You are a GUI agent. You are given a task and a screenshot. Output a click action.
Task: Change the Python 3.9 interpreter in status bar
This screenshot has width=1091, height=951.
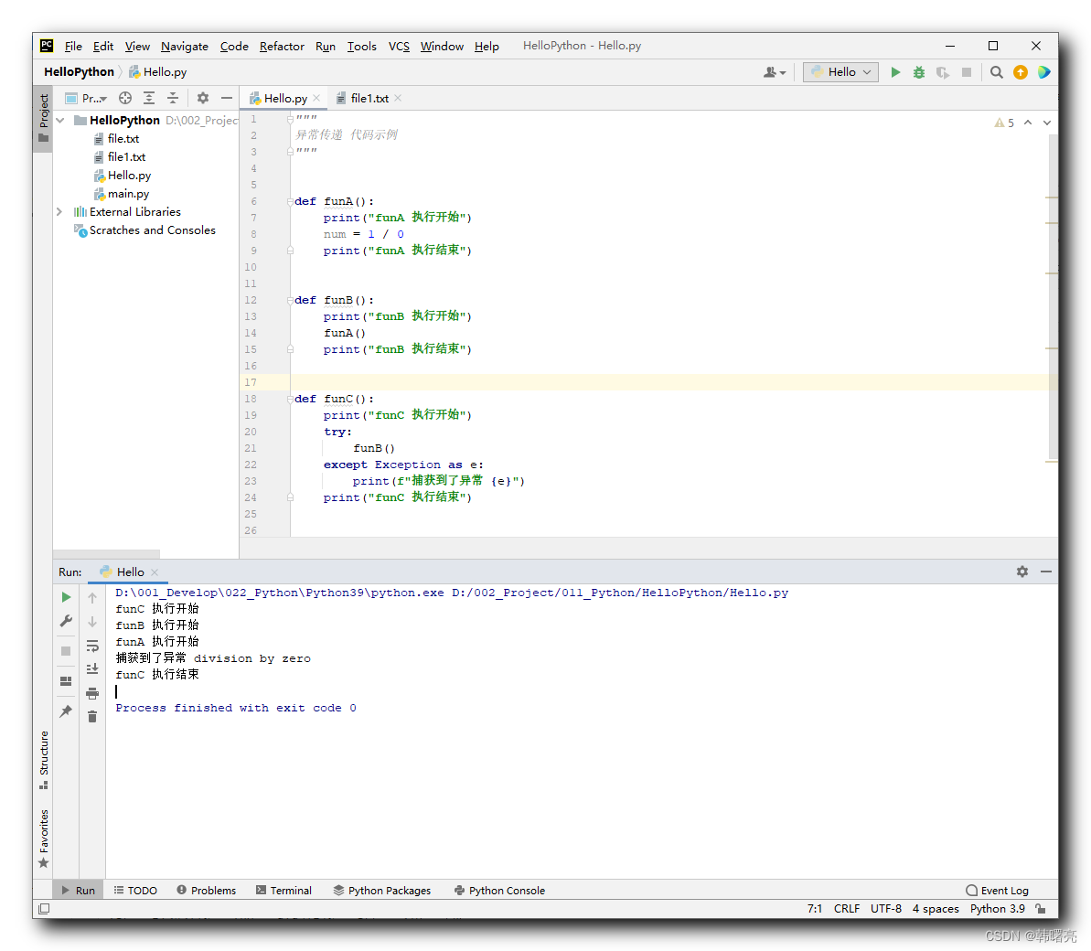997,909
